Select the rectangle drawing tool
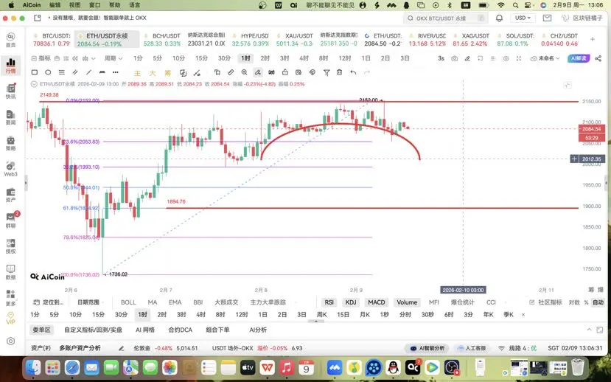This screenshot has width=611, height=382. (x=35, y=72)
